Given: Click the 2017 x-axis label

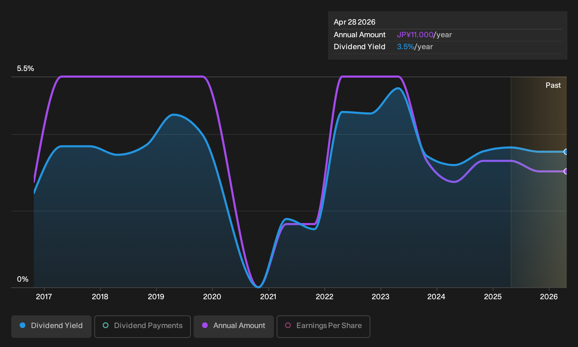Looking at the screenshot, I should point(44,297).
